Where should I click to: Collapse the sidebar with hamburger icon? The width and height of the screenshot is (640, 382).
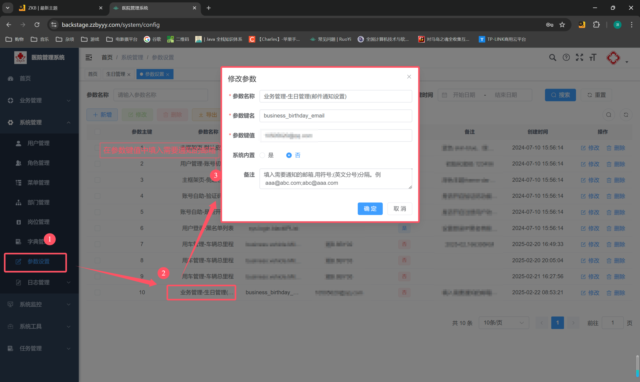tap(88, 57)
